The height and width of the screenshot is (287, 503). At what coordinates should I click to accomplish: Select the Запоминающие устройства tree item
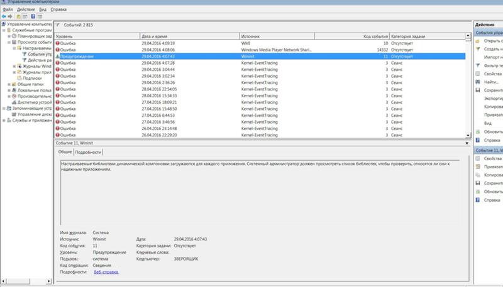pyautogui.click(x=32, y=108)
